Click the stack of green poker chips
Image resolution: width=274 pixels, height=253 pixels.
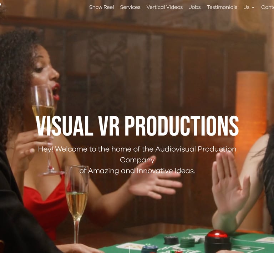point(187,242)
